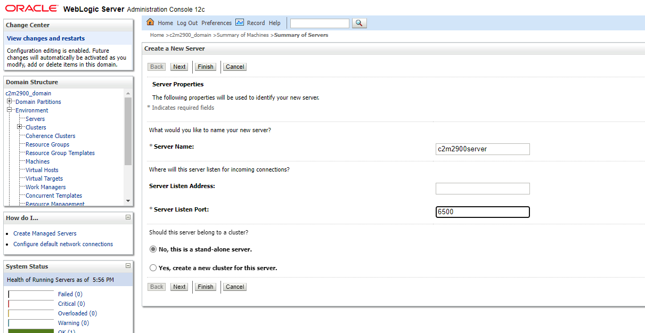This screenshot has width=645, height=333.
Task: Open Concurrent Templates tree item
Action: [x=54, y=196]
